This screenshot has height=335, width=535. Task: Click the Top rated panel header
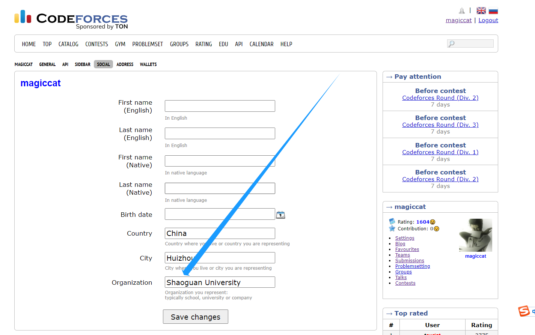pos(440,314)
